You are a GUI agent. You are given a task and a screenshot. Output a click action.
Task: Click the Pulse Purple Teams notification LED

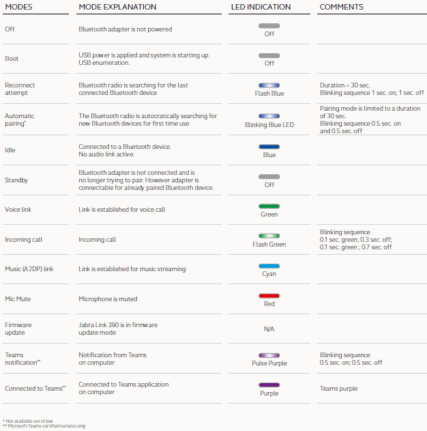[269, 355]
